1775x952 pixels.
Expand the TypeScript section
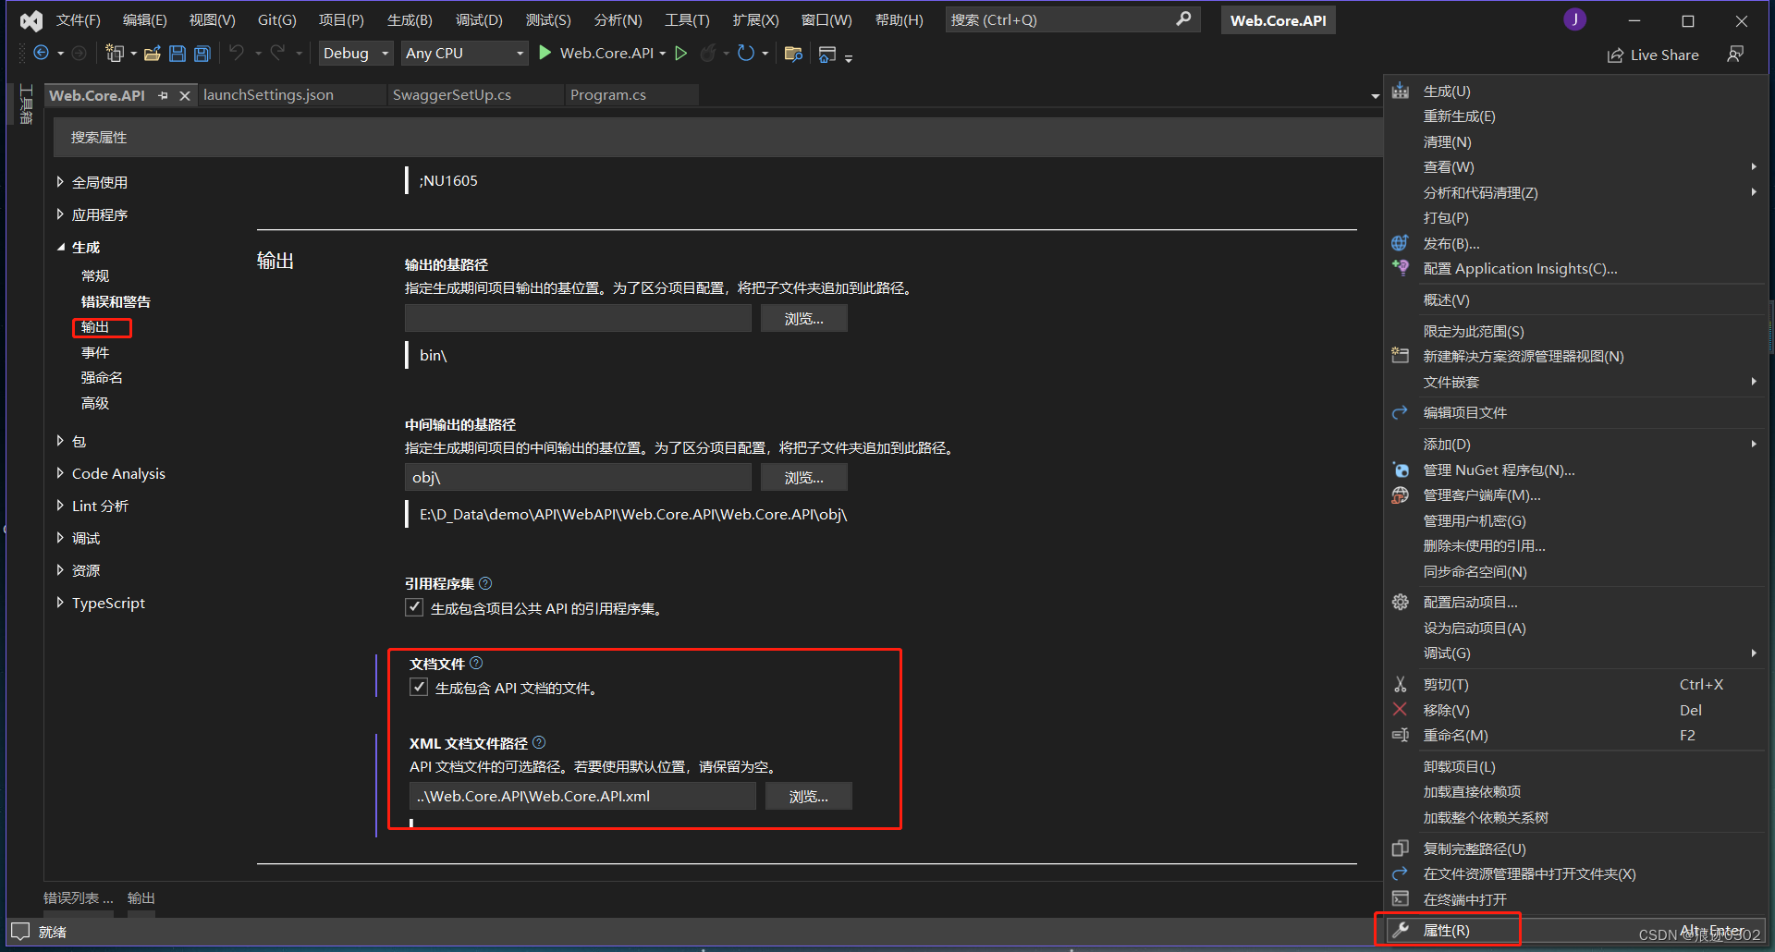point(61,603)
